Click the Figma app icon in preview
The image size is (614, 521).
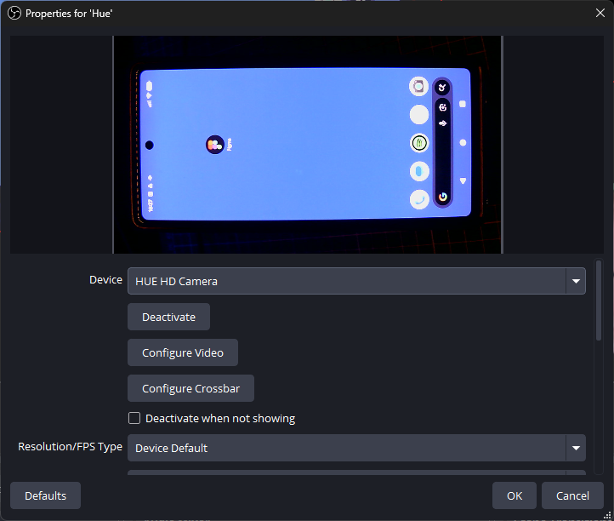(x=214, y=146)
